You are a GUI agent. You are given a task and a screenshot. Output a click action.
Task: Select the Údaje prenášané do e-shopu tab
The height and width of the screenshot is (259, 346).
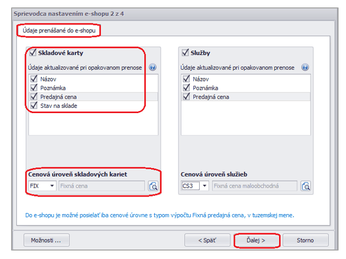pos(58,30)
